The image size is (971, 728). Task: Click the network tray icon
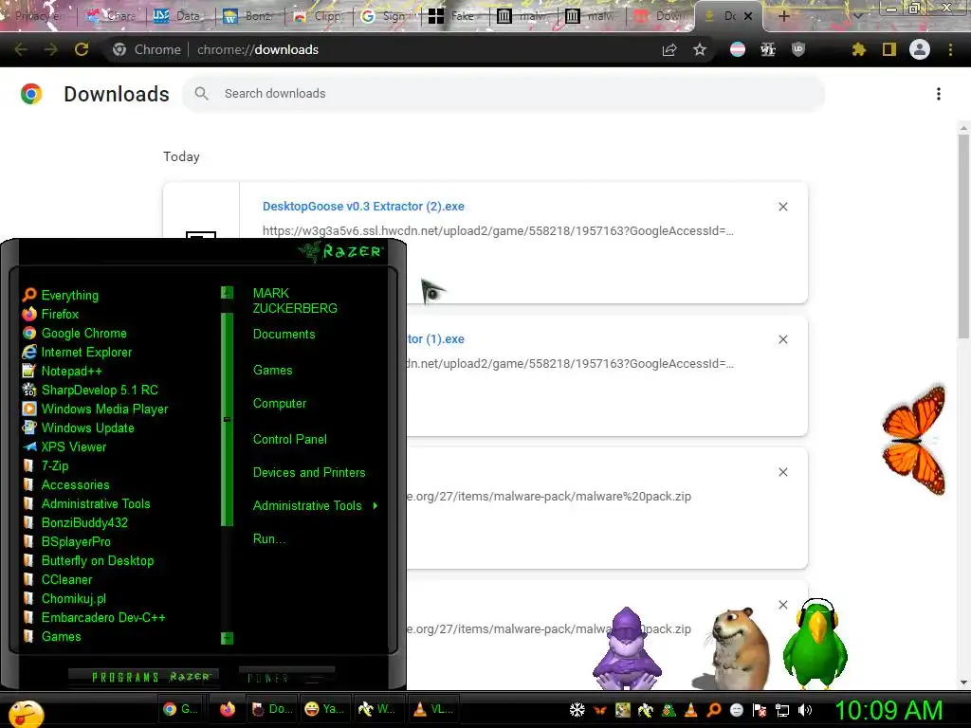782,710
